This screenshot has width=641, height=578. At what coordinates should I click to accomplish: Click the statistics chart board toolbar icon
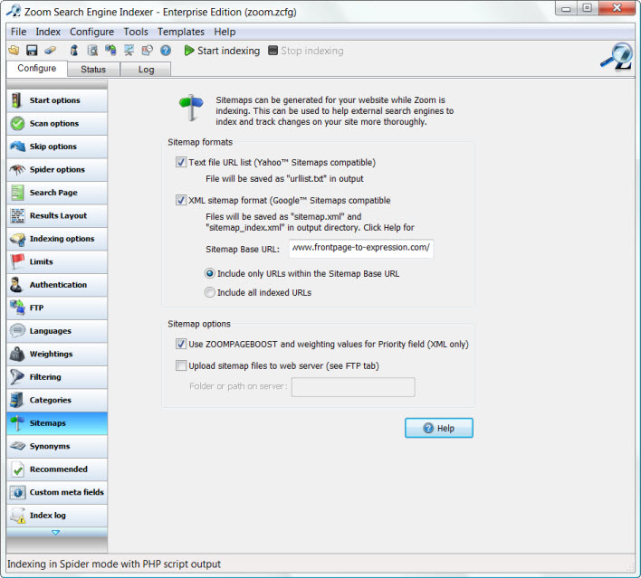coord(129,51)
